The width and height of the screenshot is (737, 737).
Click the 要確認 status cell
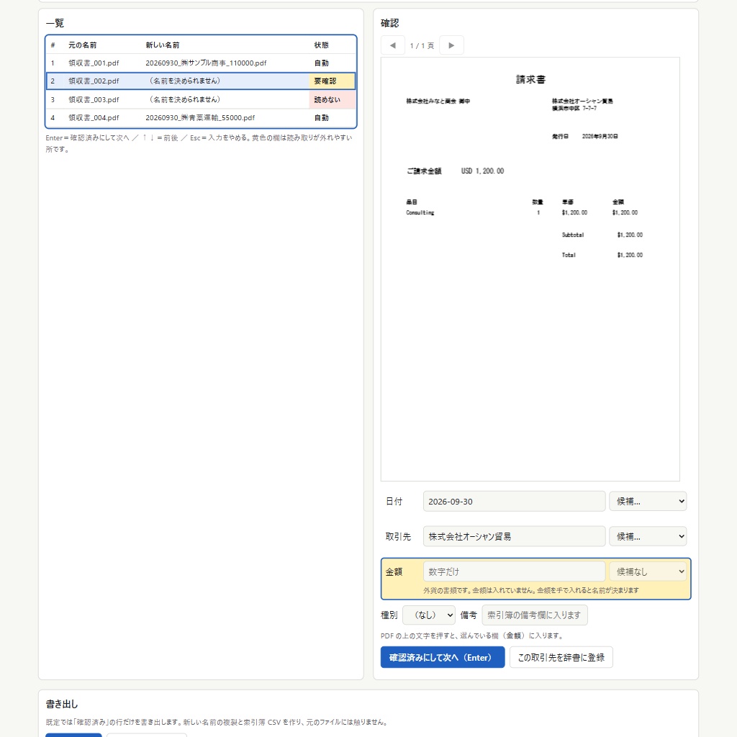(x=332, y=81)
